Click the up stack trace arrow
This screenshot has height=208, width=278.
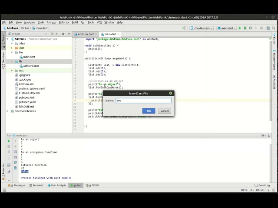pos(15,141)
